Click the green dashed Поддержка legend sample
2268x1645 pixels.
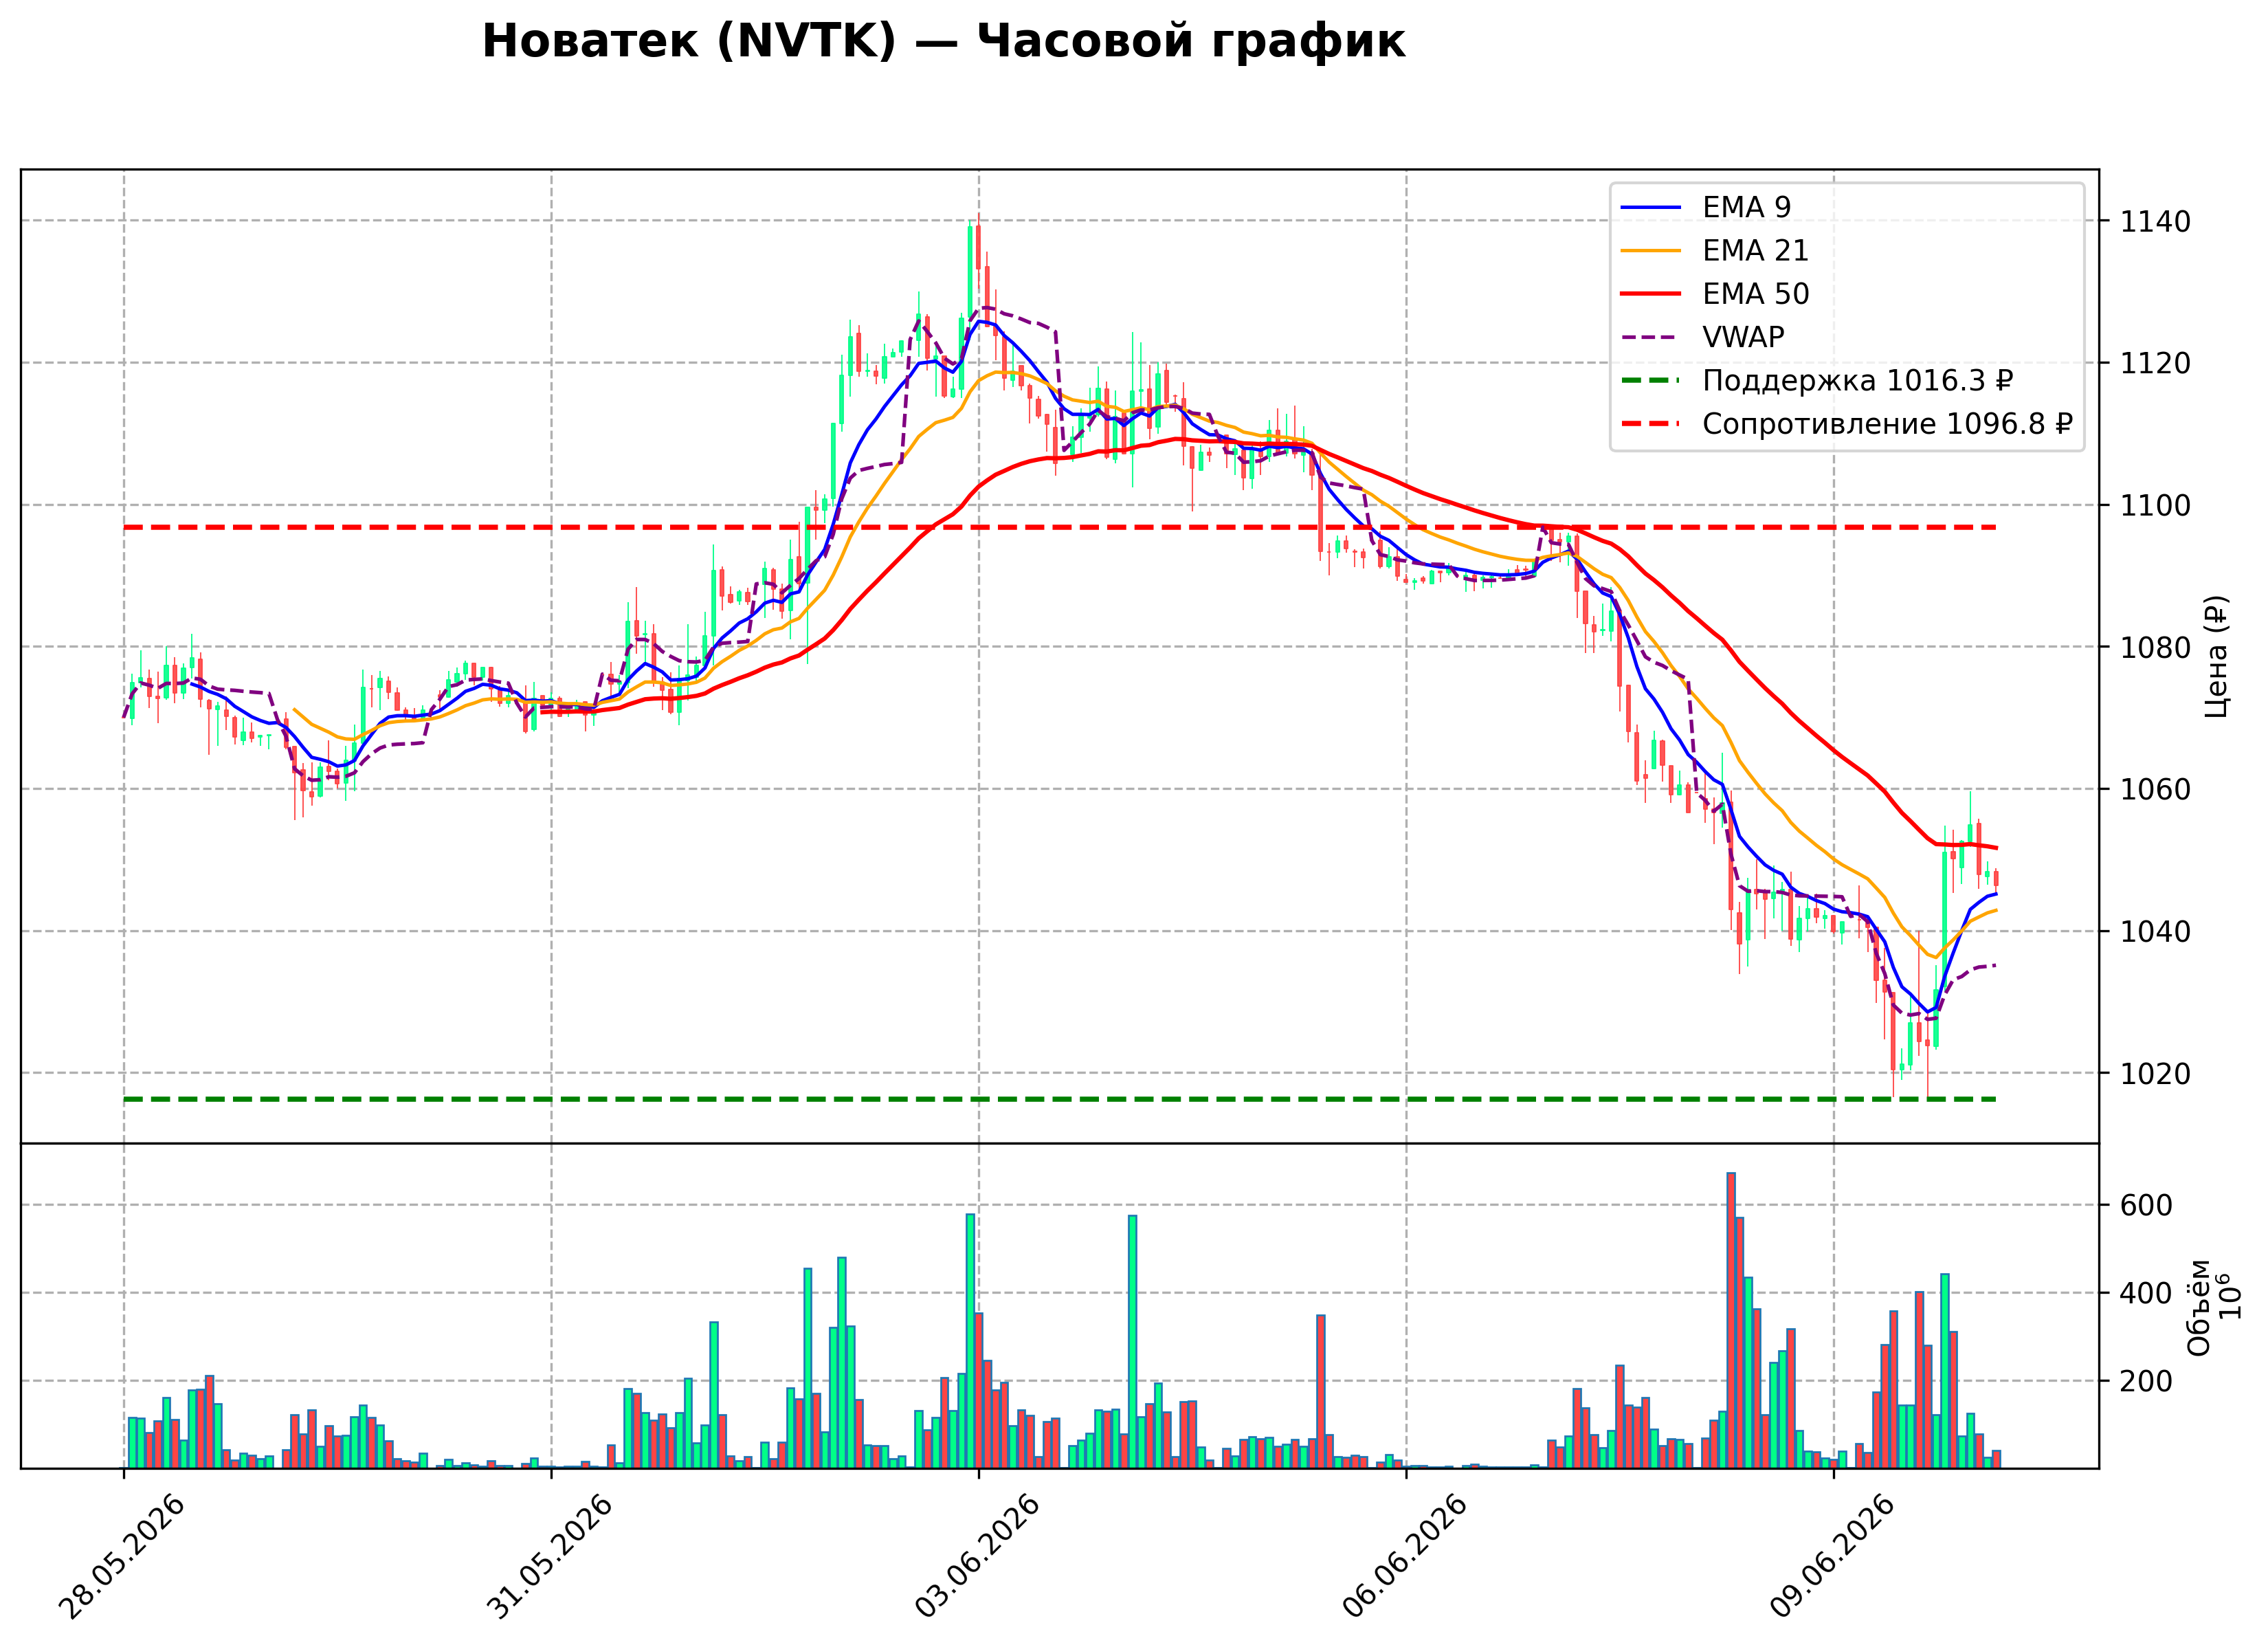(1651, 381)
